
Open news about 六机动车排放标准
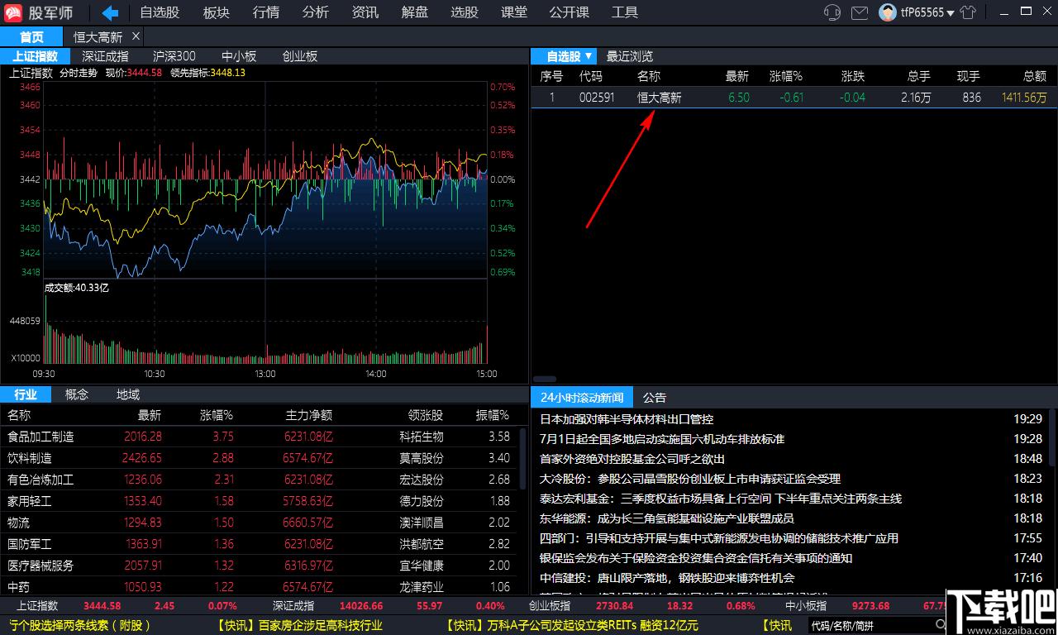(662, 439)
